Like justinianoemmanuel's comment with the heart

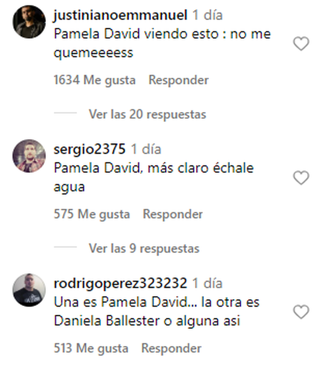(x=301, y=44)
